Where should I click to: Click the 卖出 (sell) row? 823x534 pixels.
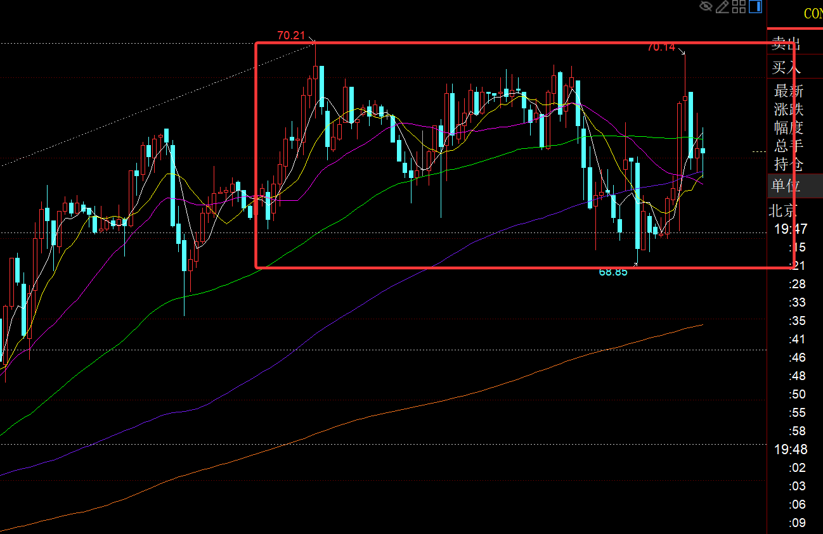click(786, 44)
